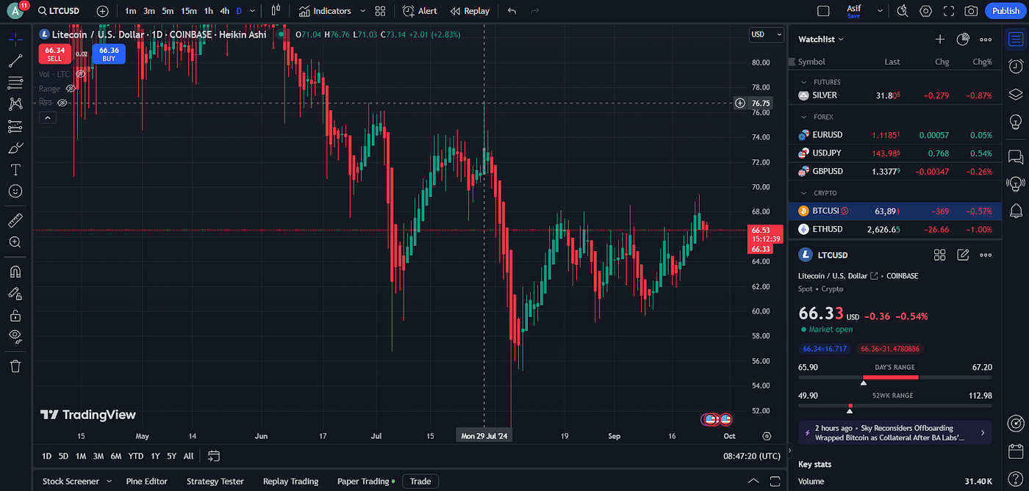Enable magnet mode for drawings
Screen dimensions: 1029x491
tap(15, 271)
